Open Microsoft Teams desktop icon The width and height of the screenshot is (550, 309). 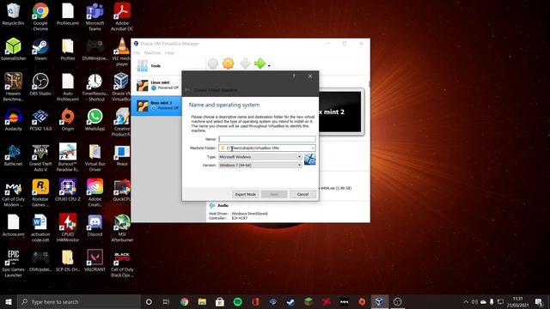click(x=95, y=17)
